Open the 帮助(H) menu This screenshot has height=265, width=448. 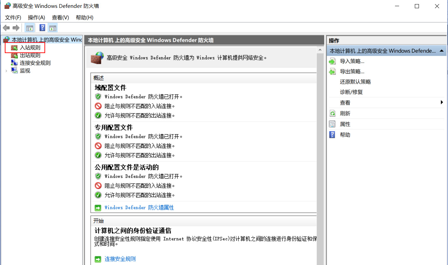click(x=84, y=17)
